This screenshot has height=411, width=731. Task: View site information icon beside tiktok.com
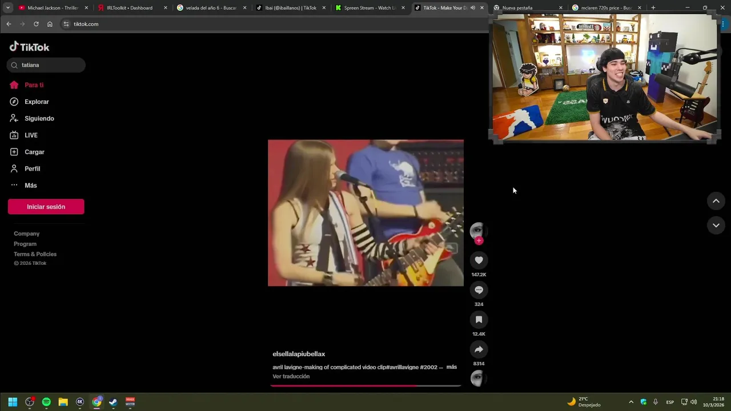(x=66, y=24)
